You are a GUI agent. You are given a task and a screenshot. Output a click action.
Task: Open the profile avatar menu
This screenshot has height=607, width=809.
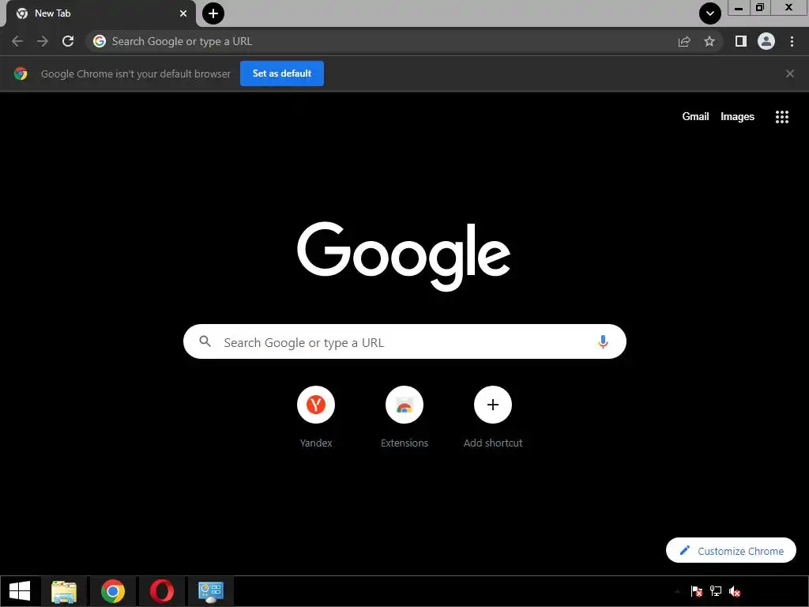(x=766, y=41)
